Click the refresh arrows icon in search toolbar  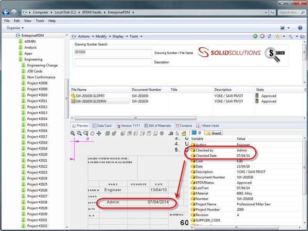[x=269, y=36]
